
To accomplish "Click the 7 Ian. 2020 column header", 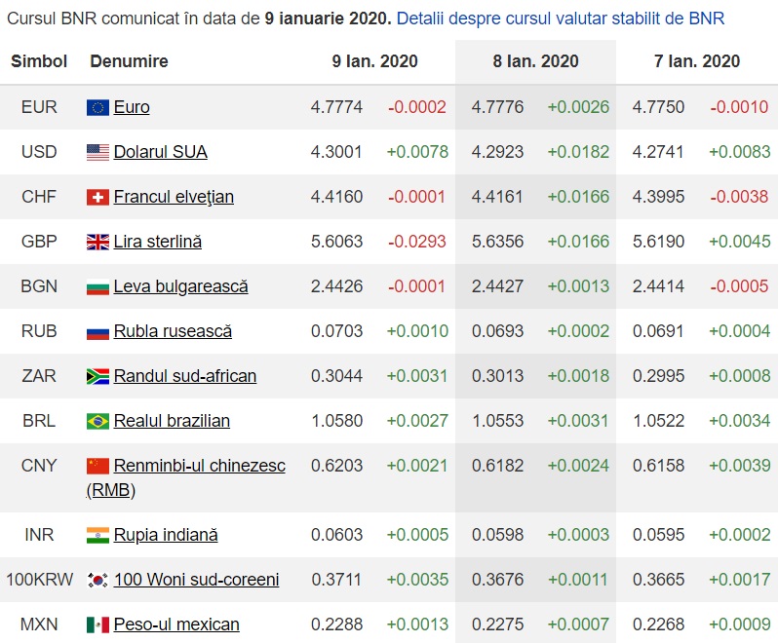I will point(696,61).
